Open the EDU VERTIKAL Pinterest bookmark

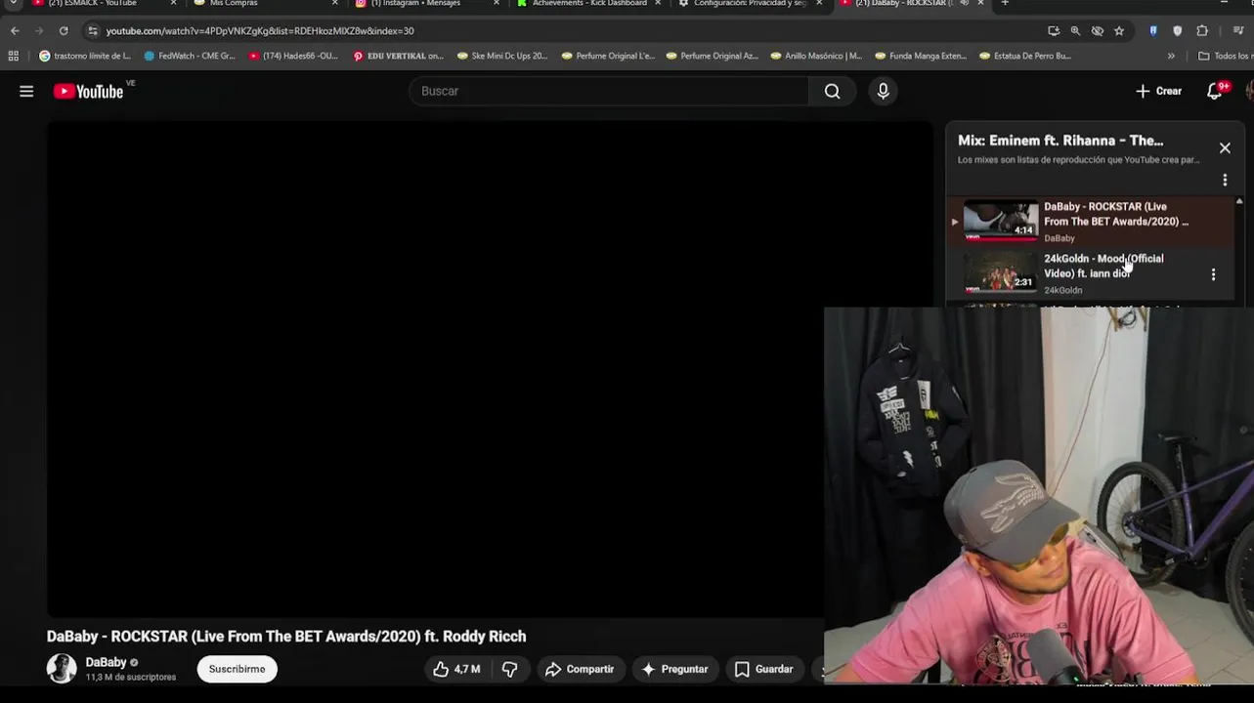[x=398, y=56]
